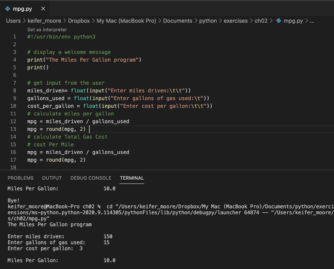This screenshot has width=334, height=269.
Task: Open the Users breadcrumb folder
Action: click(13, 21)
